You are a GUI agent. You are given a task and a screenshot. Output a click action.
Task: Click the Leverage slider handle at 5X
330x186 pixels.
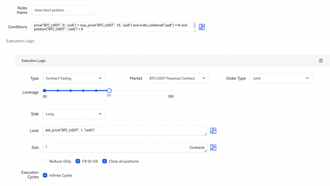tap(109, 91)
